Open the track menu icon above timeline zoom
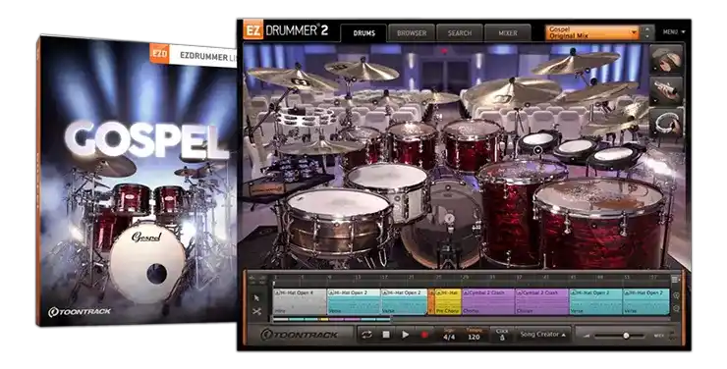727x369 pixels. pos(676,279)
